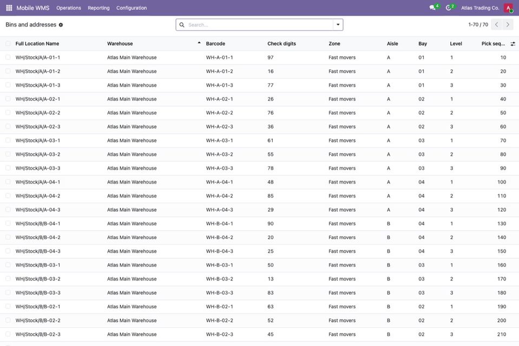Sort by Barcode column header
The width and height of the screenshot is (519, 346).
[215, 44]
